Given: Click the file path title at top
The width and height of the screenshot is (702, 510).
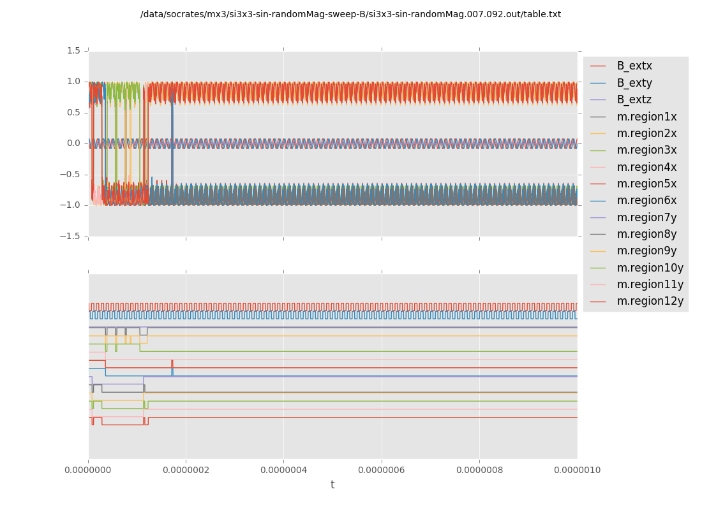Looking at the screenshot, I should click(350, 14).
